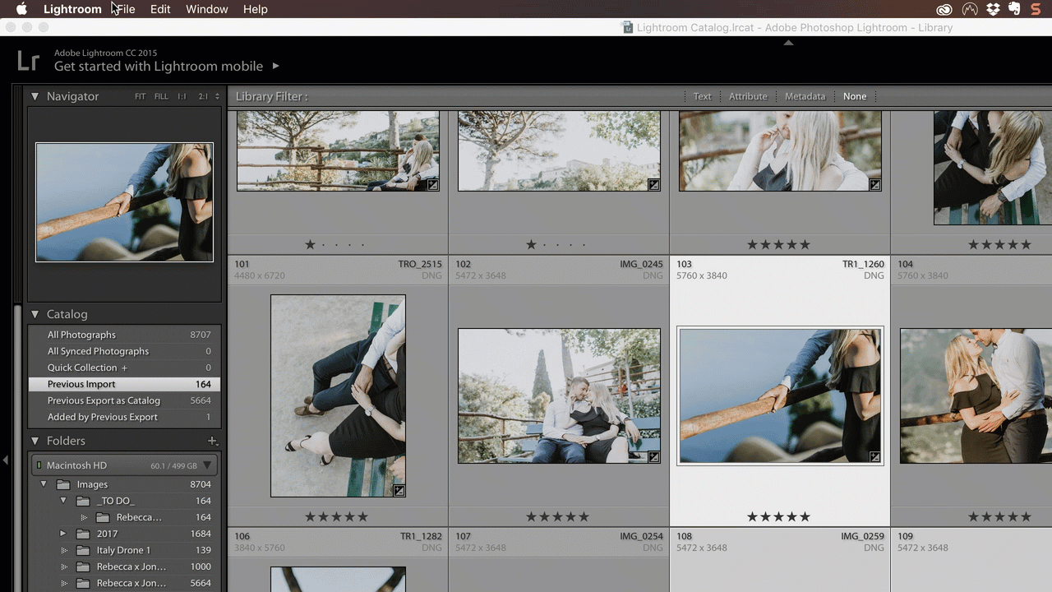Collapse the Catalog panel
The width and height of the screenshot is (1052, 592).
[x=35, y=314]
